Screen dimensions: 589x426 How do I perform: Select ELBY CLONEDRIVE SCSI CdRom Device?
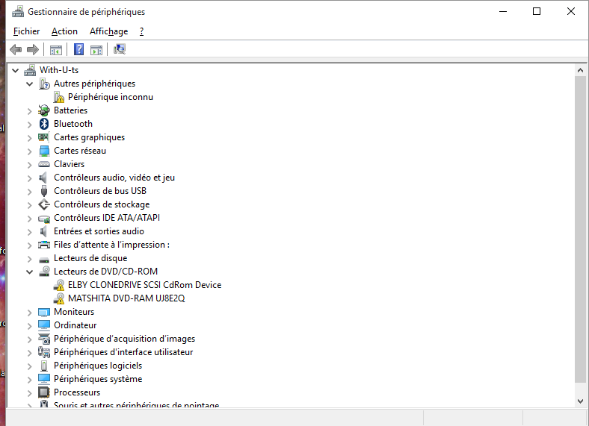tap(144, 285)
